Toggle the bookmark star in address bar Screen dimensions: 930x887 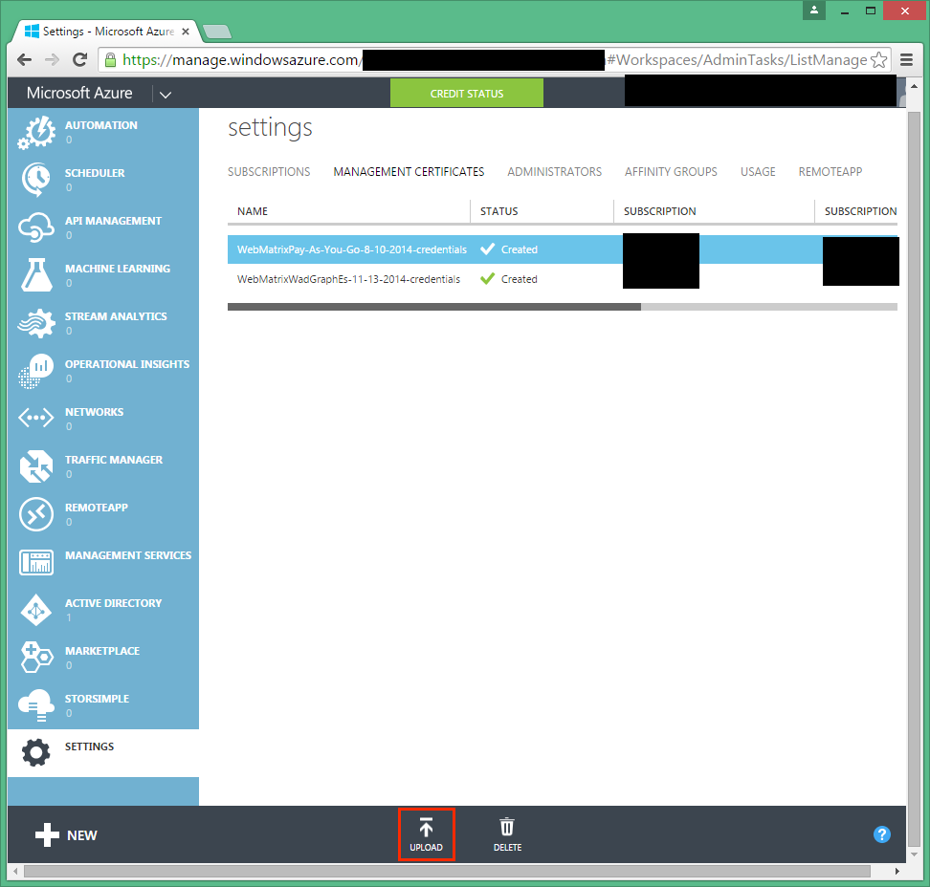tap(878, 59)
